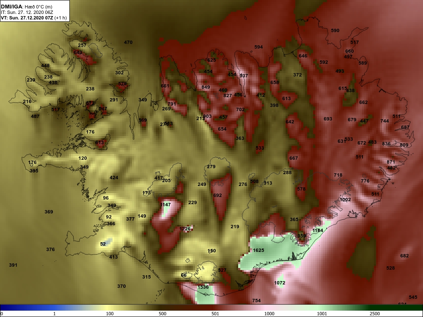Click the 1000 label on the color scale
Image resolution: width=423 pixels, height=317 pixels.
(269, 314)
